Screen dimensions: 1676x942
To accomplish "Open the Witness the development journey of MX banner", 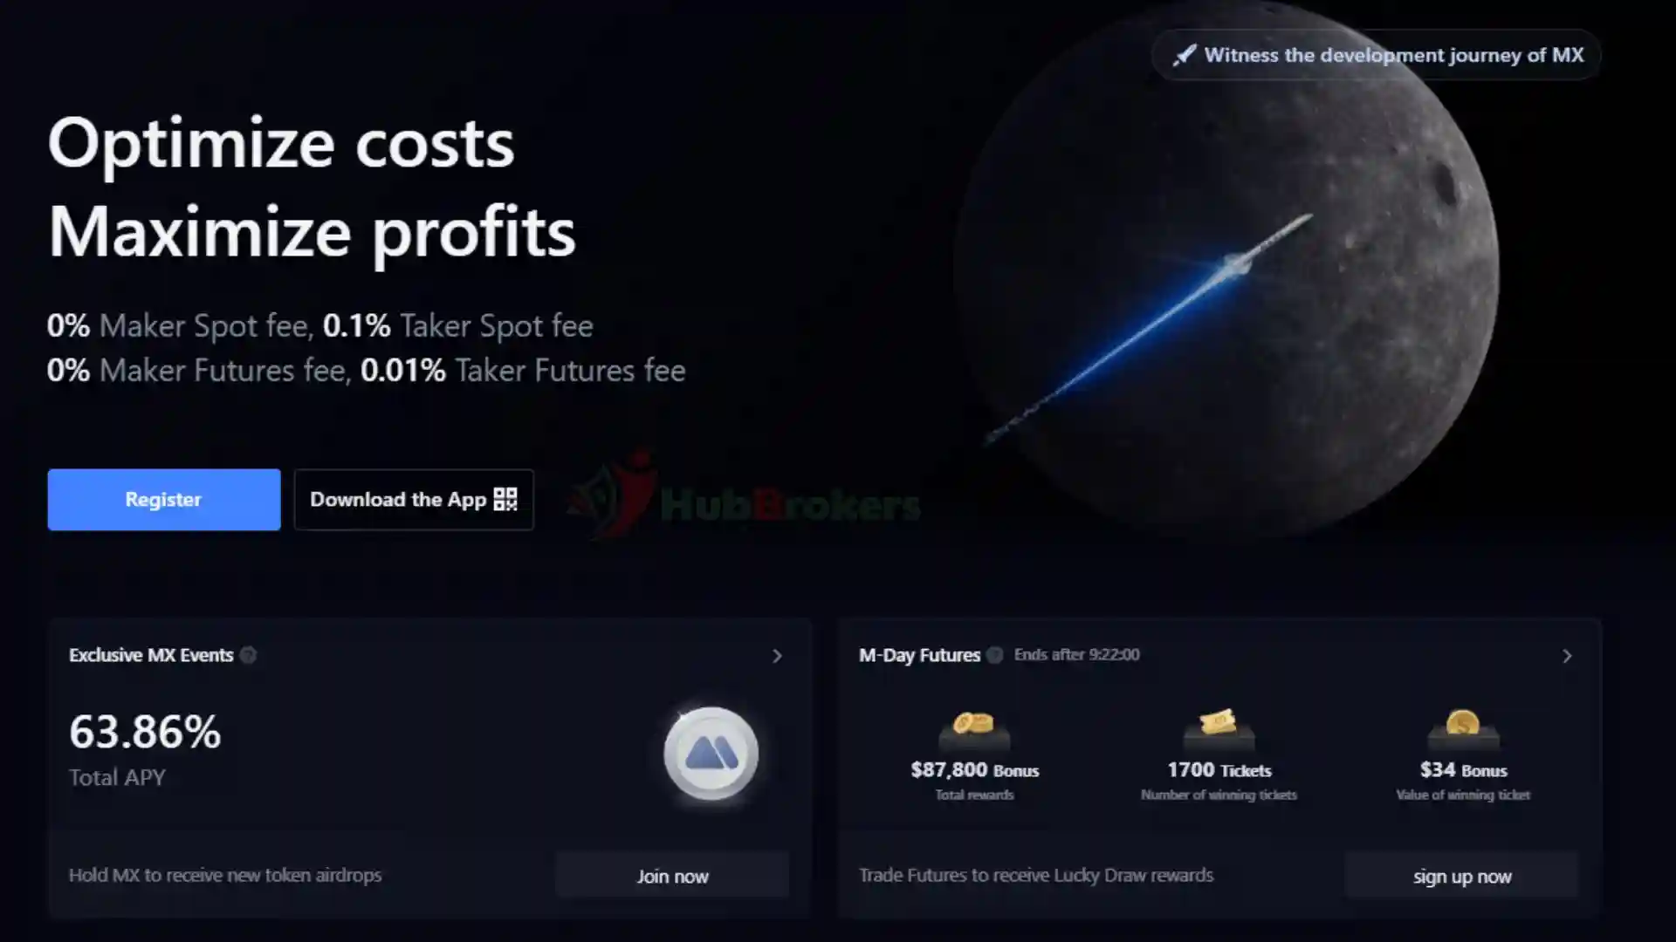I will (x=1377, y=55).
